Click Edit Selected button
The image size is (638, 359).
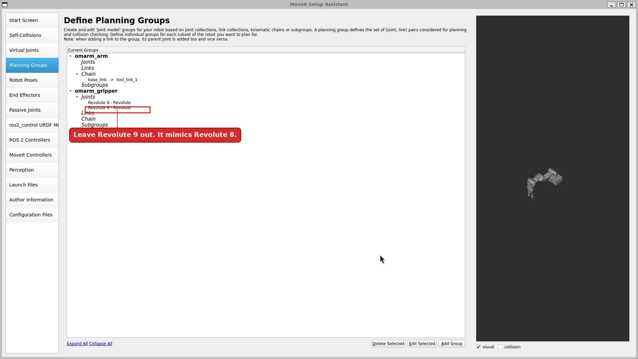click(422, 343)
